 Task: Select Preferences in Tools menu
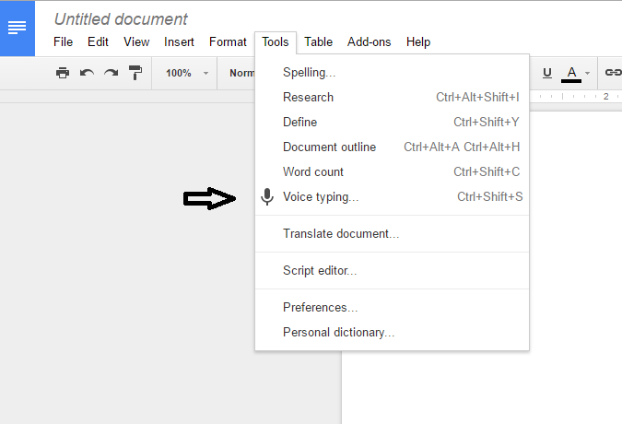pos(320,308)
